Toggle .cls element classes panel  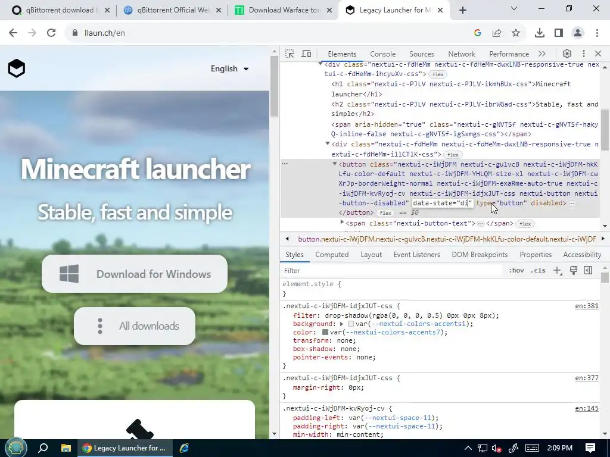point(538,271)
